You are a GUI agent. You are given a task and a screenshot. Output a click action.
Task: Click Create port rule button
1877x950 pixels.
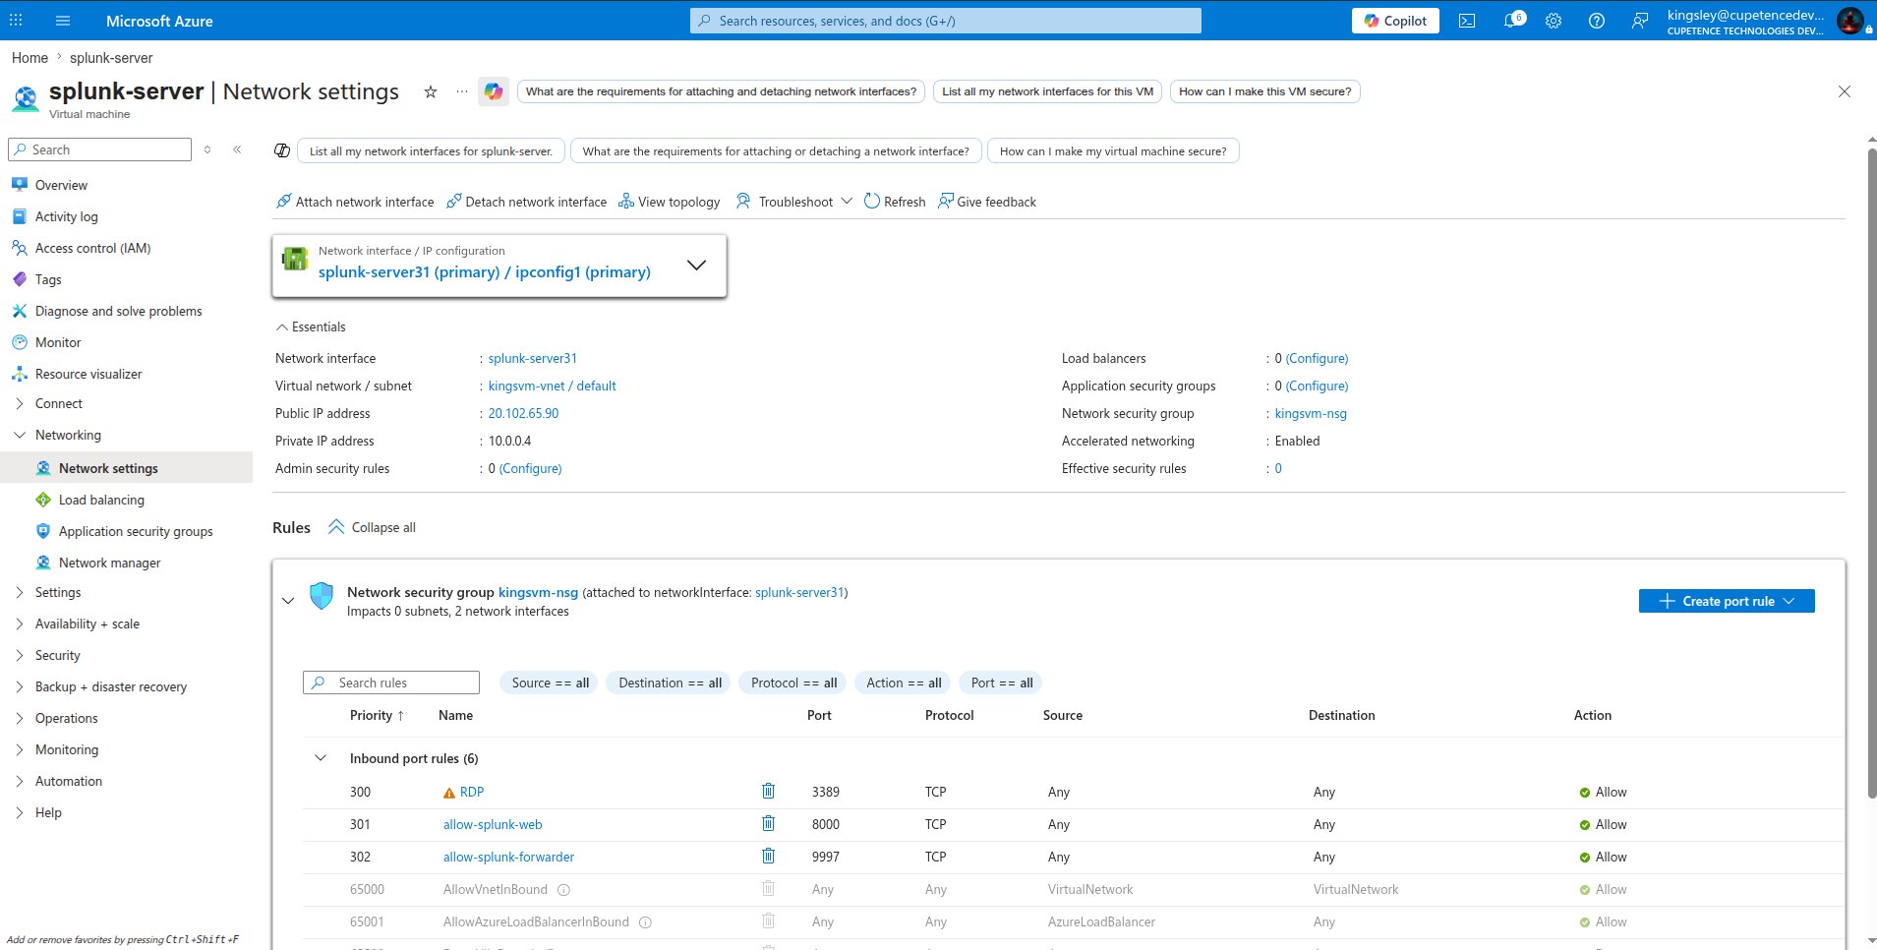pyautogui.click(x=1727, y=601)
